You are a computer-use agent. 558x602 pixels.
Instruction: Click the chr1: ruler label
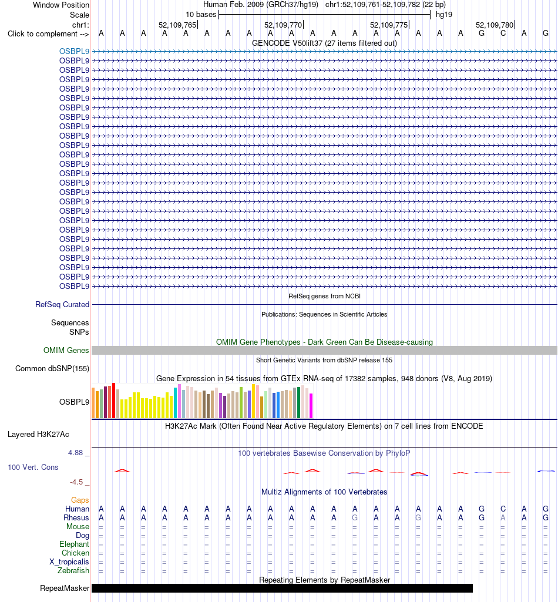click(x=80, y=25)
